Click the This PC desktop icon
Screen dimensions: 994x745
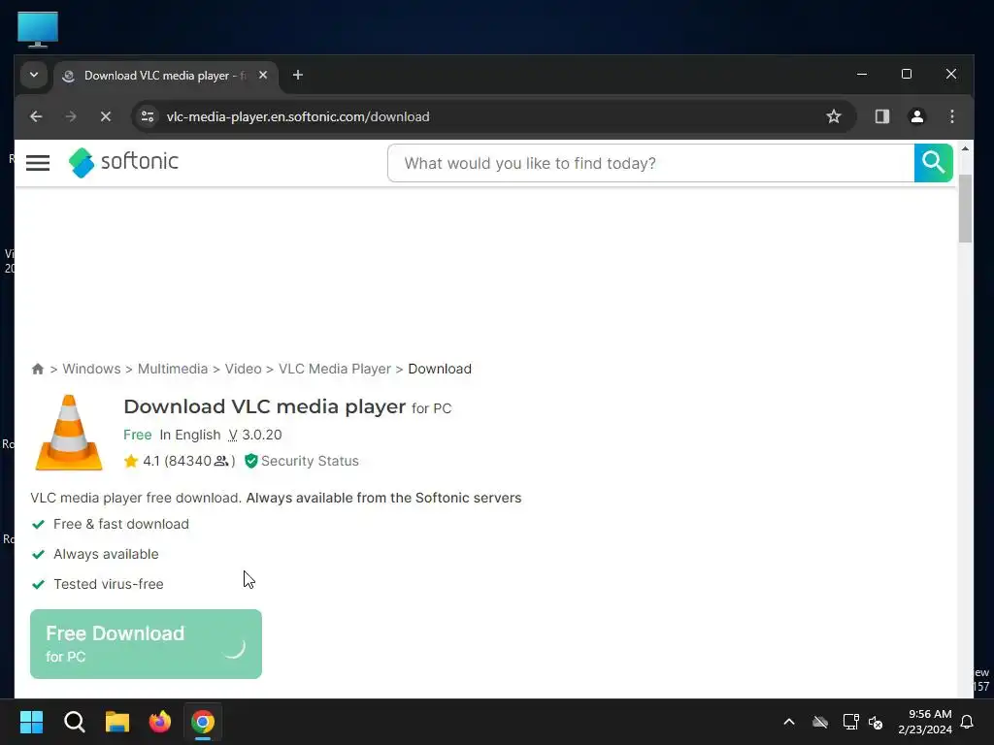click(x=38, y=29)
